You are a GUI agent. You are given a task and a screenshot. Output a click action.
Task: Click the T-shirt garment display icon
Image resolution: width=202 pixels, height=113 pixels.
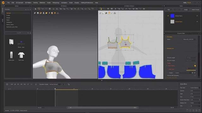tap(38, 13)
